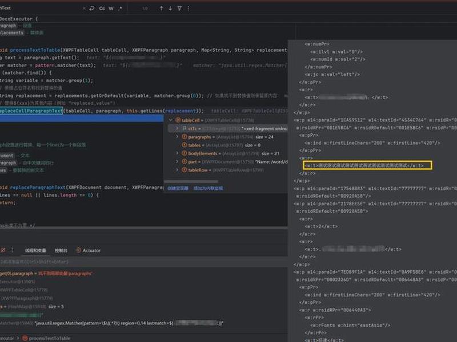Clear the find bar search text

tap(84, 9)
